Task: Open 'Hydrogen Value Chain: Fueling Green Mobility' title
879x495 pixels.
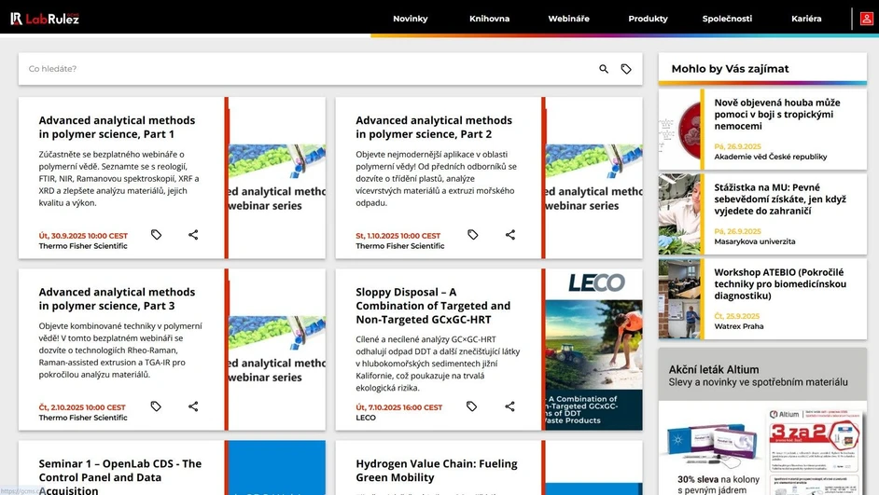Action: pyautogui.click(x=436, y=471)
